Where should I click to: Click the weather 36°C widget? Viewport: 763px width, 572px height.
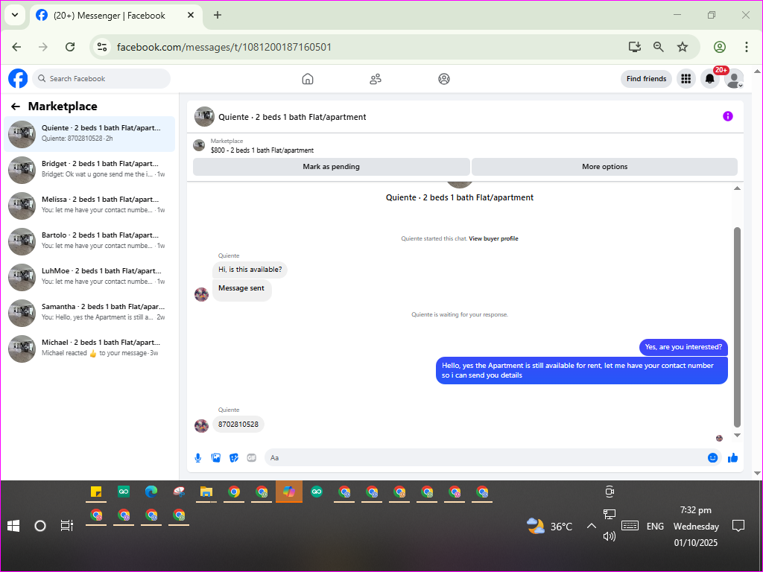550,526
